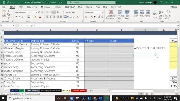Open Cell Styles gallery

pos(127,15)
